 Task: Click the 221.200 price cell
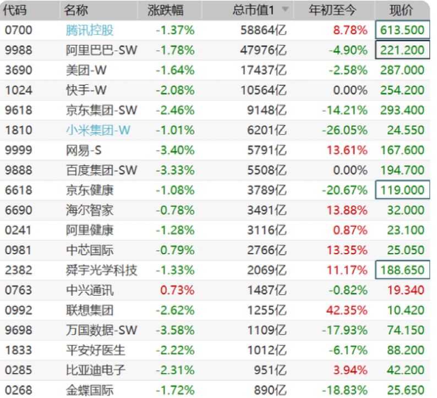(x=402, y=50)
